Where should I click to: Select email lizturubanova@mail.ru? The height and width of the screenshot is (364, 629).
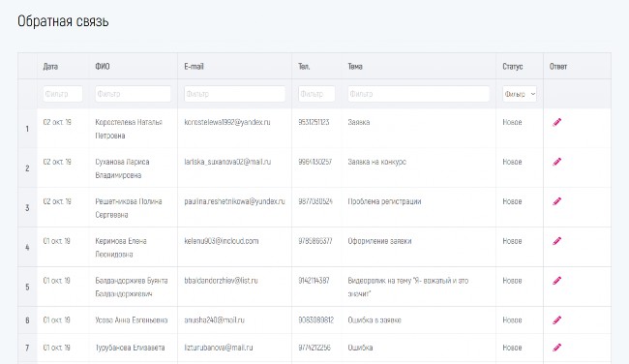pos(219,348)
